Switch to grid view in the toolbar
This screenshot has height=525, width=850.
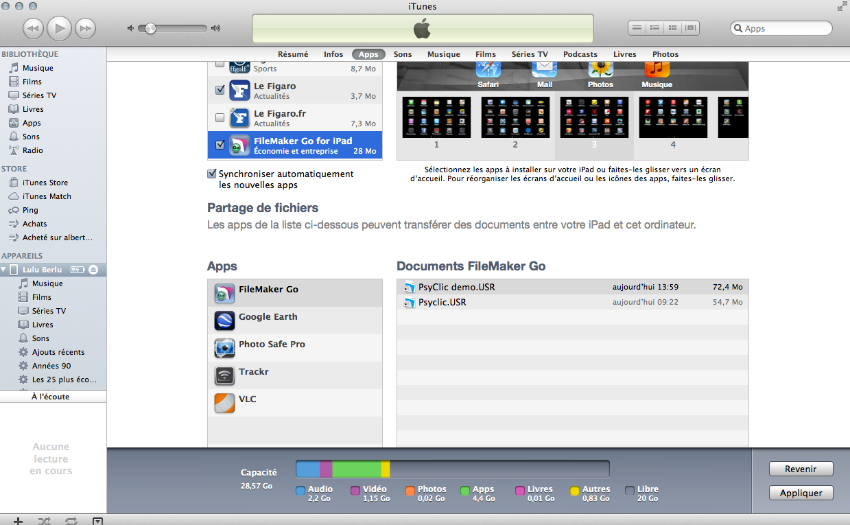pos(673,28)
